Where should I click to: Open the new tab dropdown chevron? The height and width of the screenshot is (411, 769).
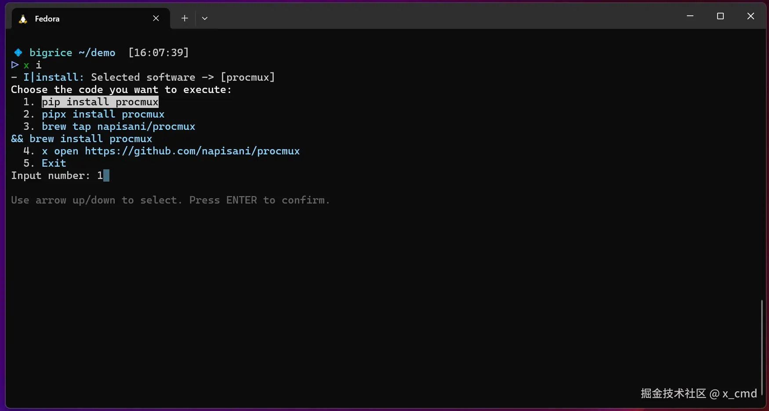click(204, 18)
